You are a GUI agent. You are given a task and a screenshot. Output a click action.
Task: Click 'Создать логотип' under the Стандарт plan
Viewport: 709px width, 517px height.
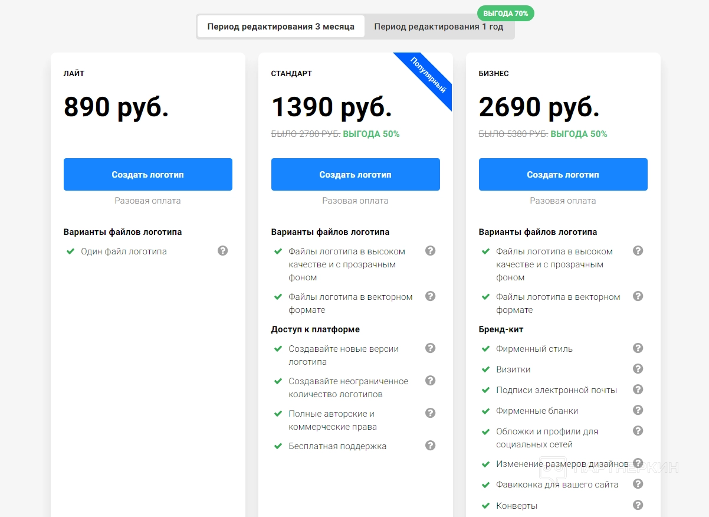click(x=356, y=175)
